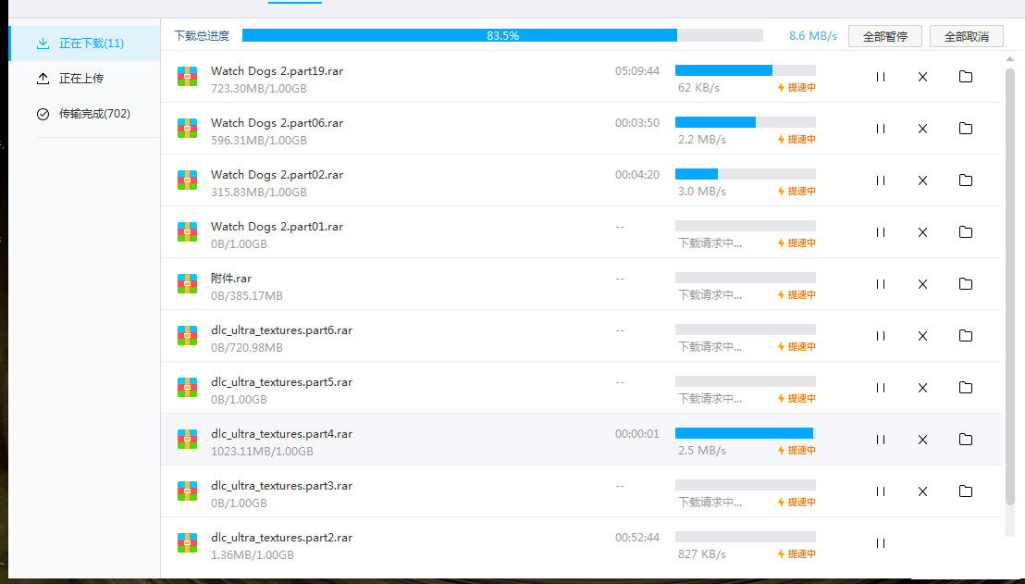Click the 05:09:44 remaining time
Image resolution: width=1025 pixels, height=584 pixels.
click(636, 70)
